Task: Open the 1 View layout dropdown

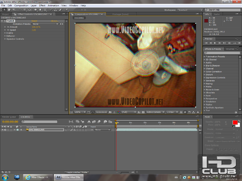Action: click(172, 112)
